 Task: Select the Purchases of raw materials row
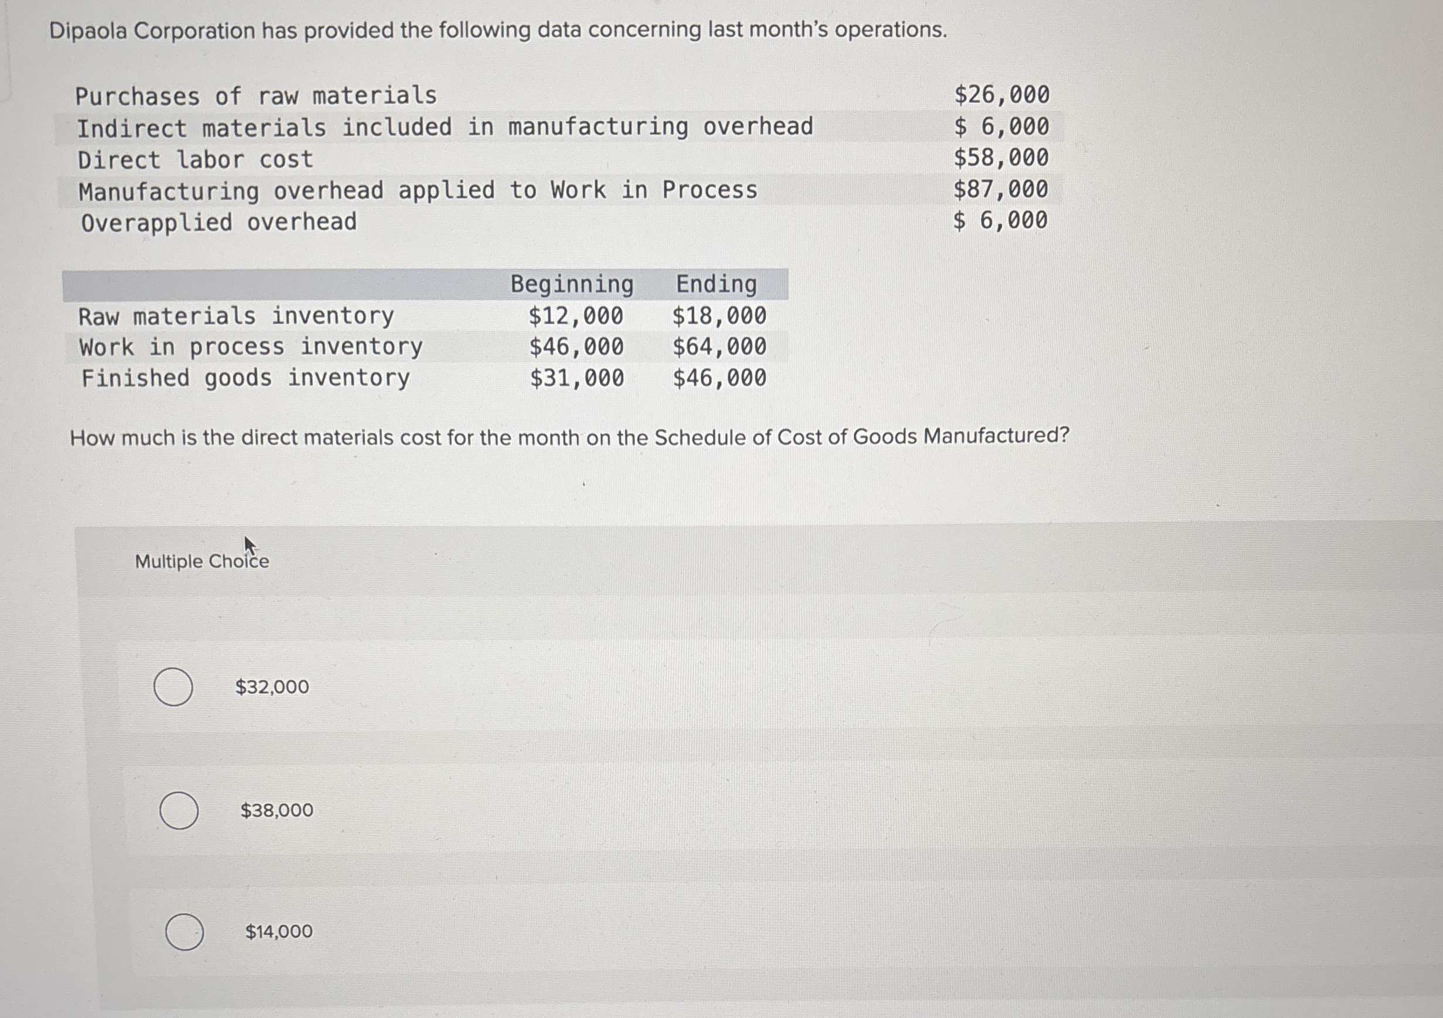tap(255, 95)
